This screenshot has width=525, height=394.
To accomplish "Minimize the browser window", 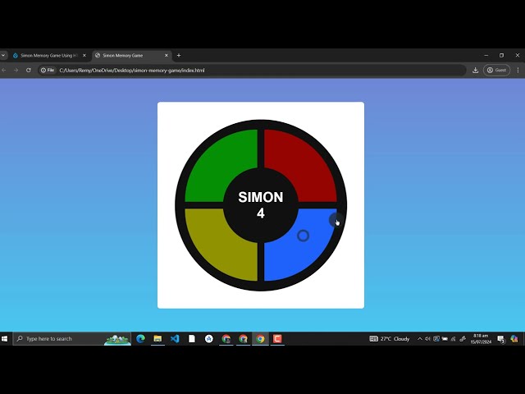I will pyautogui.click(x=486, y=55).
